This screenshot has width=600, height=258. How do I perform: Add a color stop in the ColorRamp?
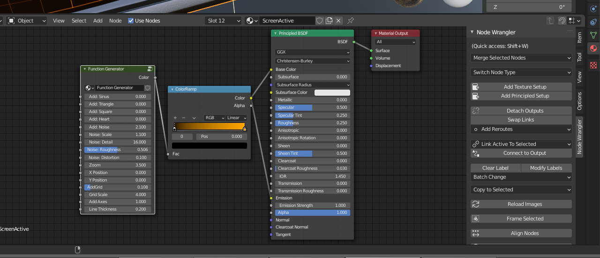175,118
